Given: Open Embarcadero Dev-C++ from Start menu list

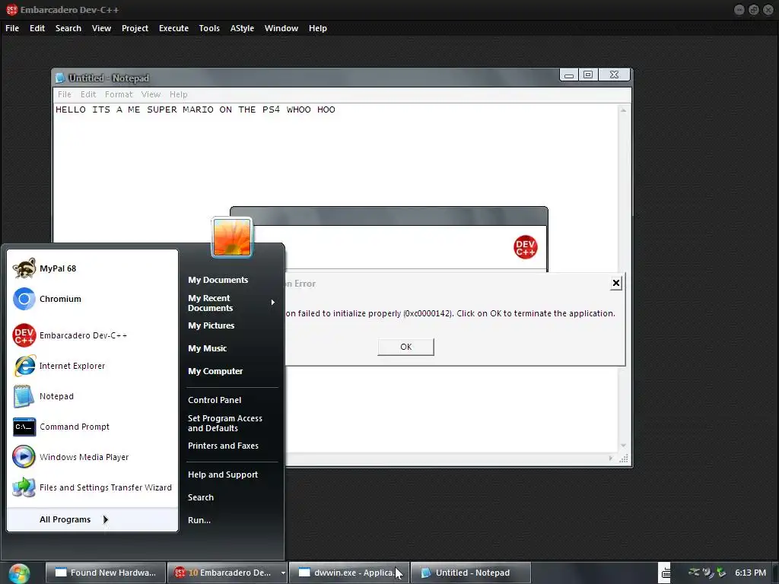Looking at the screenshot, I should click(x=69, y=335).
